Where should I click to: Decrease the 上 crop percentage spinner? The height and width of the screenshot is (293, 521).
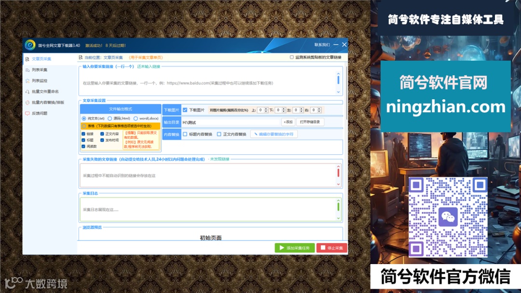coord(266,111)
